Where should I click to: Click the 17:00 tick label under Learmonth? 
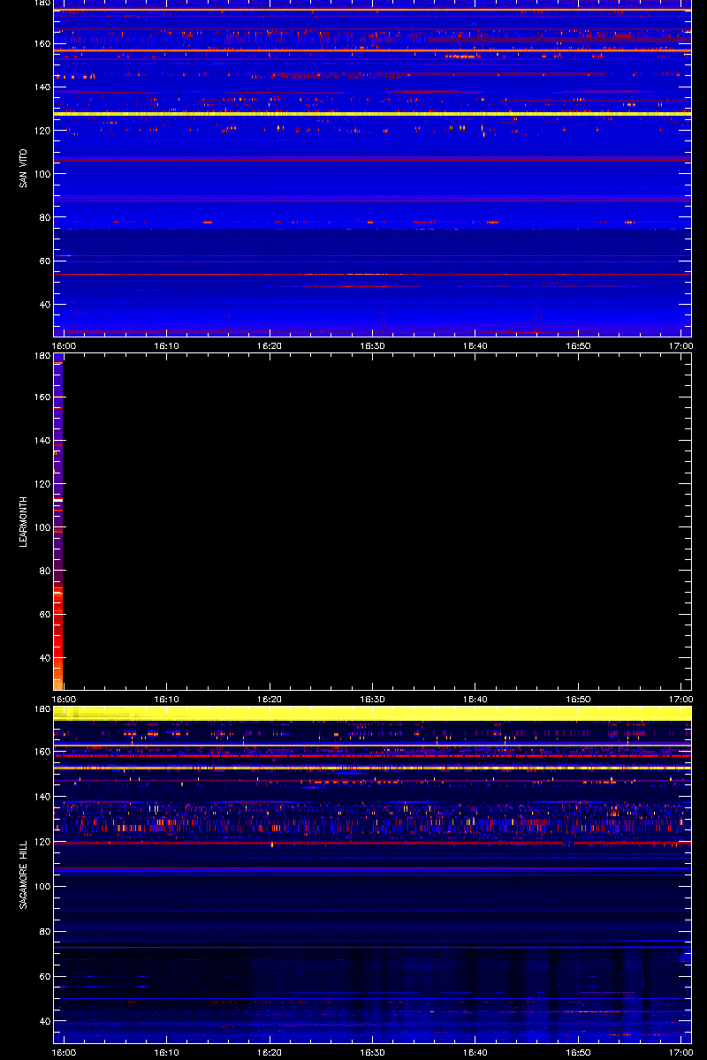tap(680, 699)
